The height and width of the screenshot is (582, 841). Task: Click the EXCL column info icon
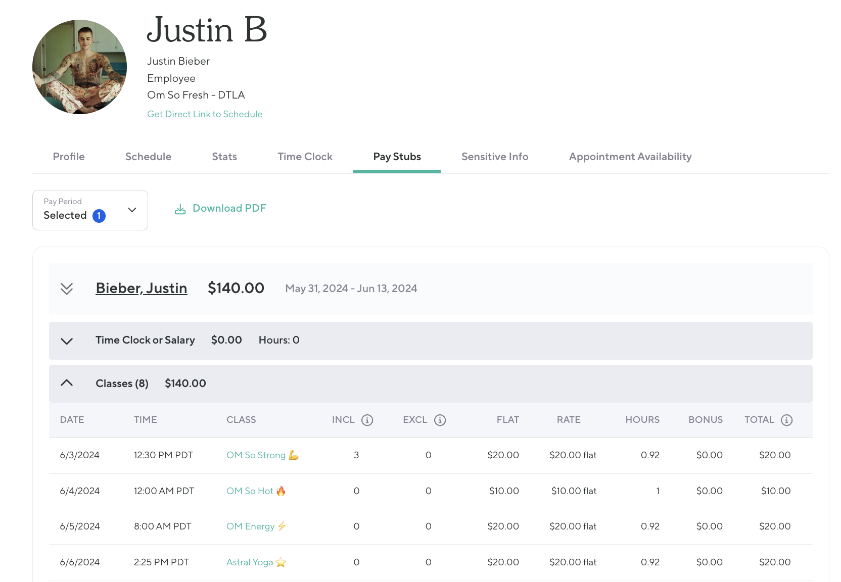[440, 420]
